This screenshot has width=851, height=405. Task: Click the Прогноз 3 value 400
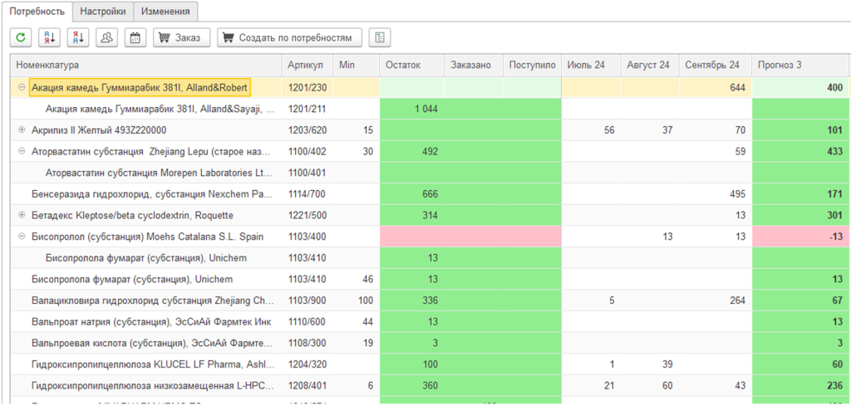(x=834, y=87)
